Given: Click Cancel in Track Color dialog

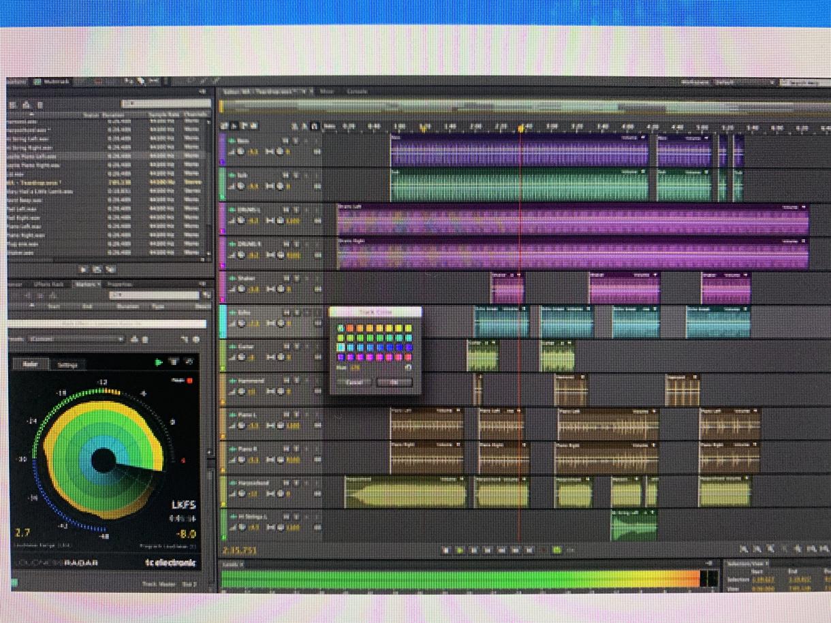Looking at the screenshot, I should [x=354, y=382].
